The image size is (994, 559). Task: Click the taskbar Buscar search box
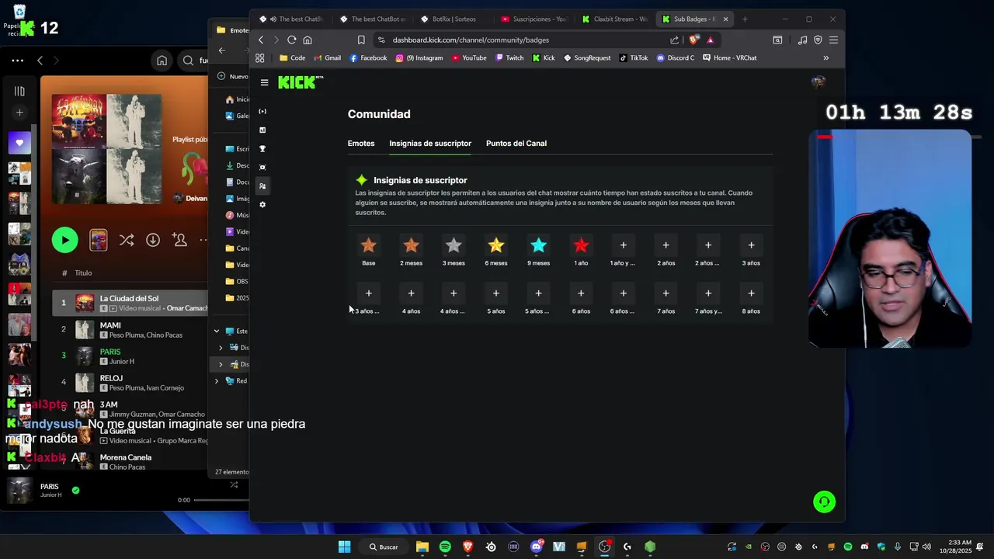pos(384,547)
